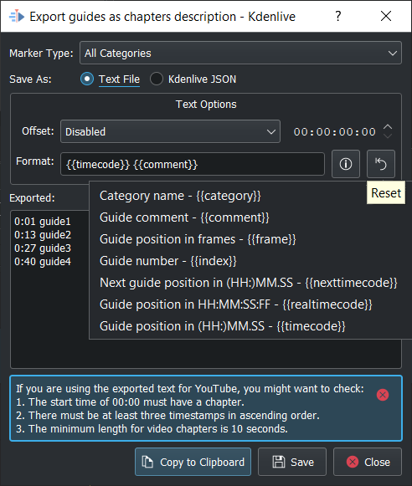Pick the Guide number index entry
This screenshot has width=412, height=486.
(x=167, y=261)
